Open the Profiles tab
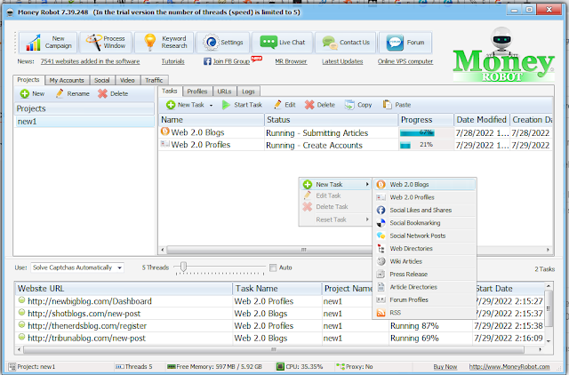The height and width of the screenshot is (375, 569). coord(197,92)
